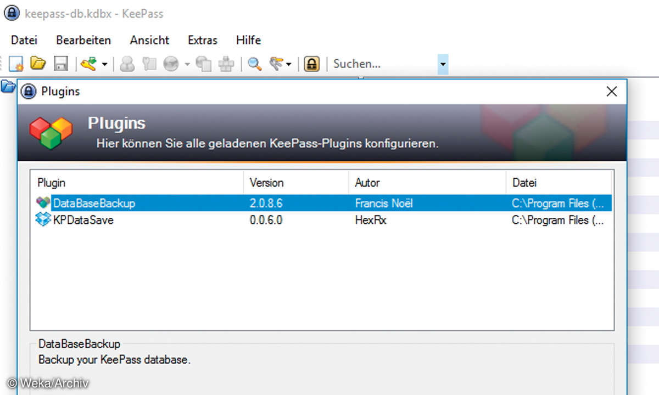Sort list by Version column header
The width and height of the screenshot is (659, 395).
coord(296,183)
